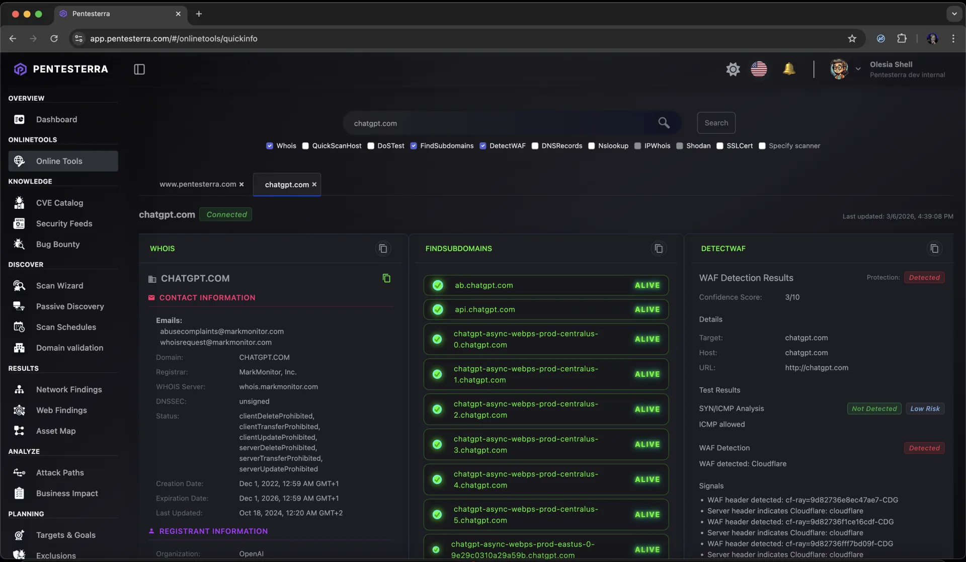Copy the WHOIS panel results
This screenshot has height=562, width=966.
point(383,249)
